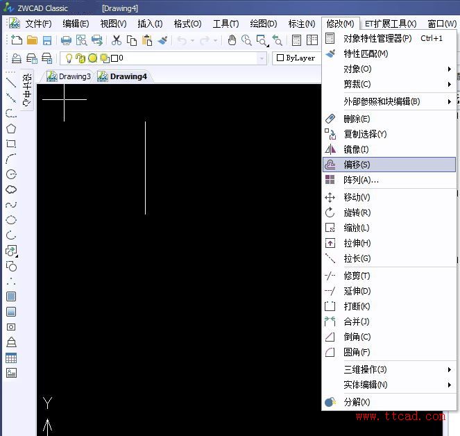Click the realtime zoom magnifier icon

[246, 40]
